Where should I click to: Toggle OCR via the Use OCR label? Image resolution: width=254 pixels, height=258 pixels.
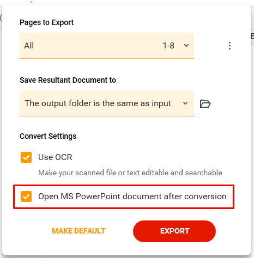55,157
